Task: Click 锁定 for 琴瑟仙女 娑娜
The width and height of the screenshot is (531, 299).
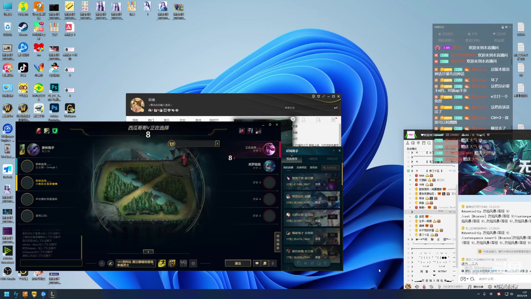Action: pos(332,199)
